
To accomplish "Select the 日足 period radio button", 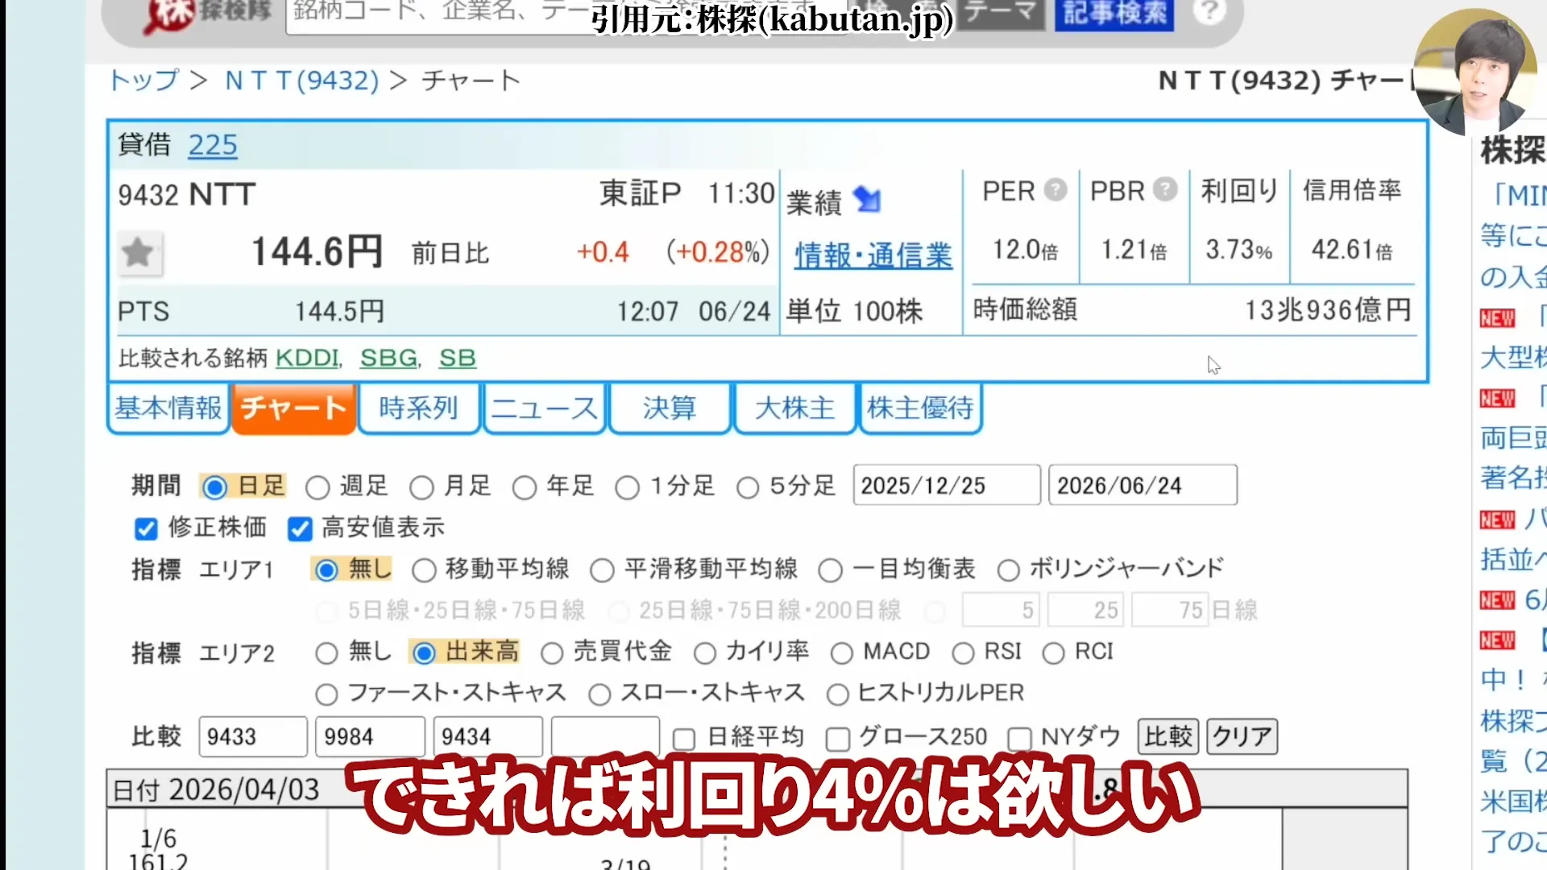I will click(x=214, y=487).
